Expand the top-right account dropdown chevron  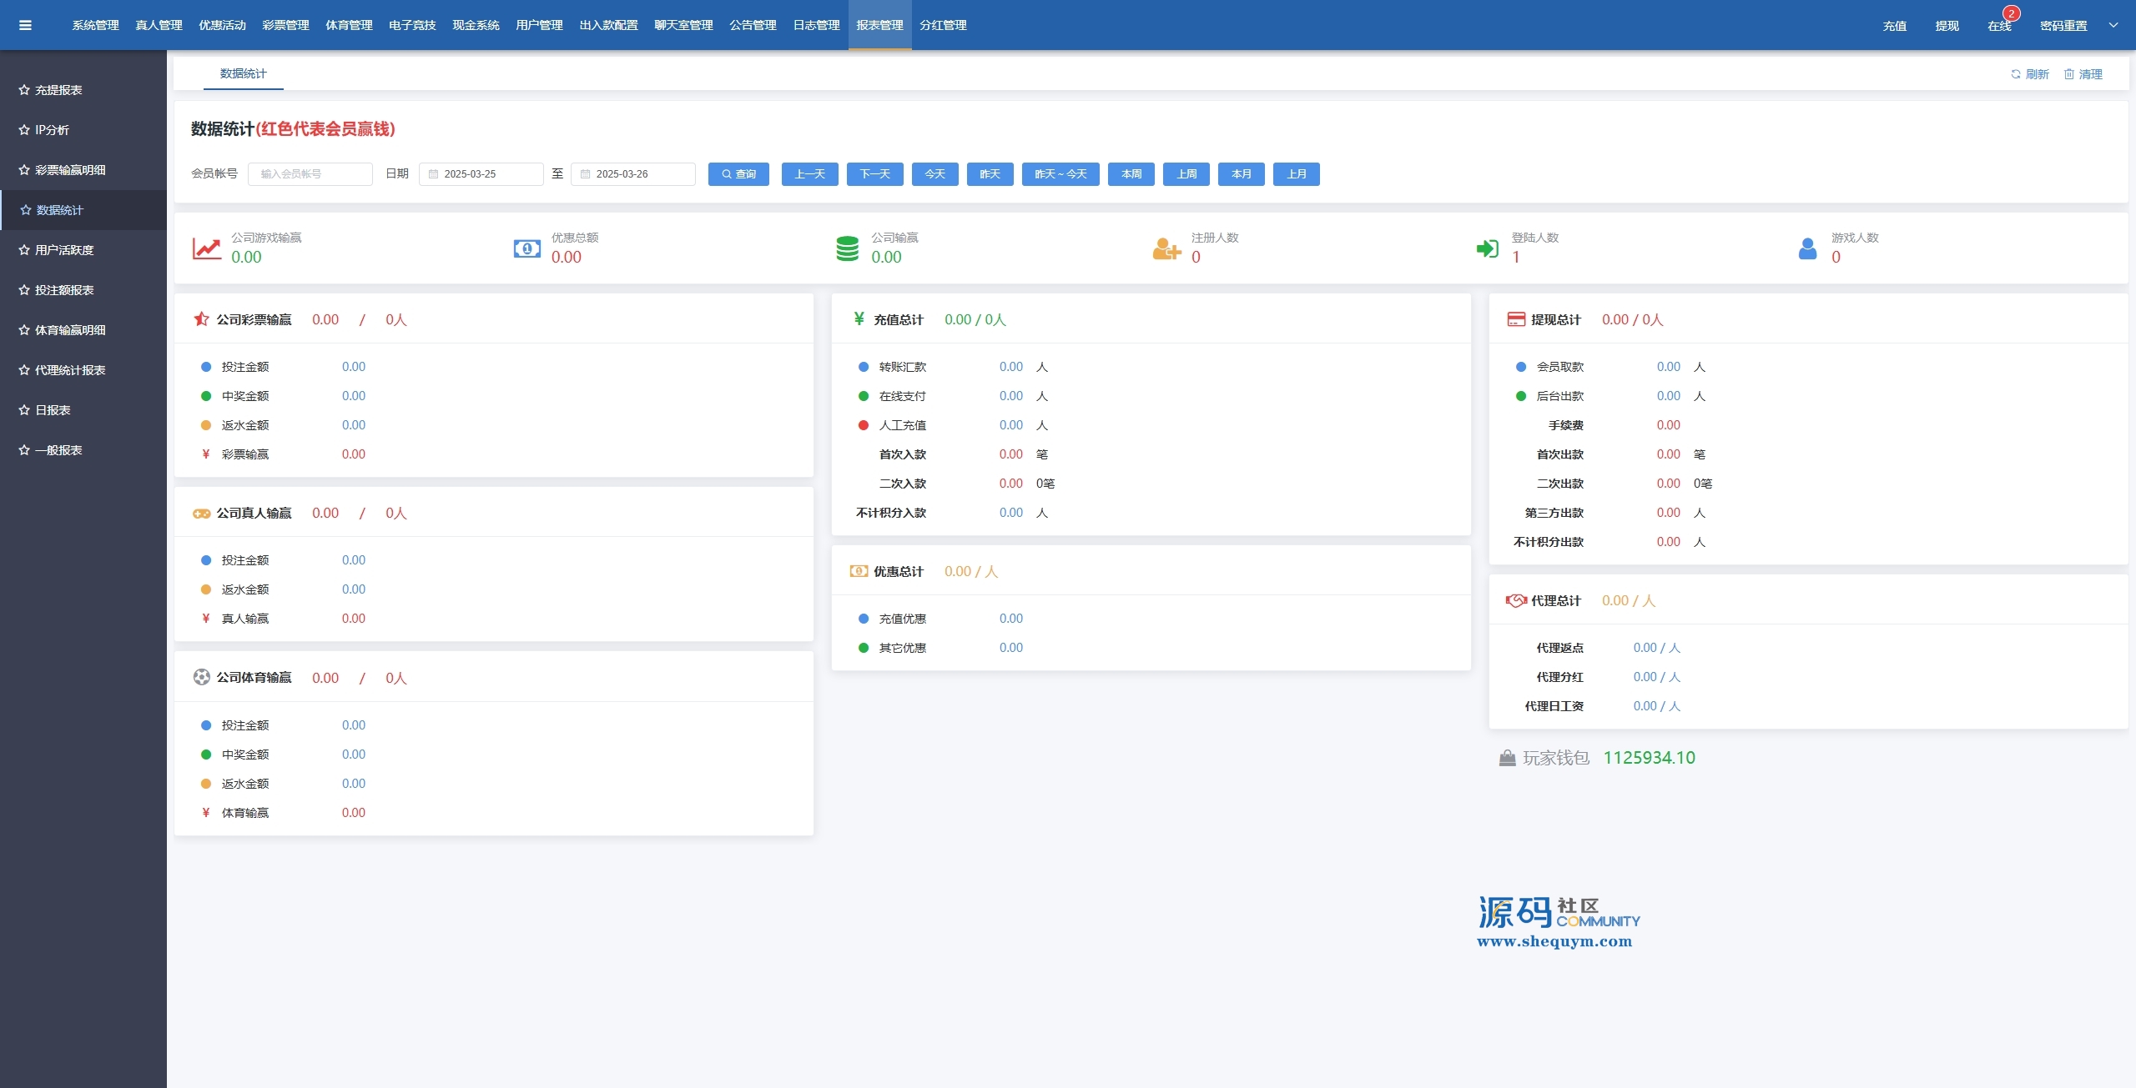click(x=2113, y=25)
